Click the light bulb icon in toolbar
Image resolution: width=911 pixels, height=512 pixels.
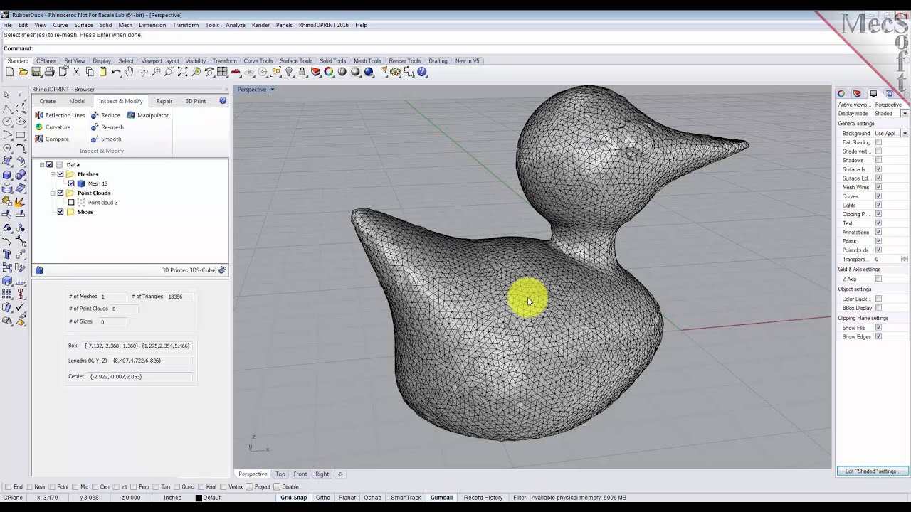click(290, 72)
